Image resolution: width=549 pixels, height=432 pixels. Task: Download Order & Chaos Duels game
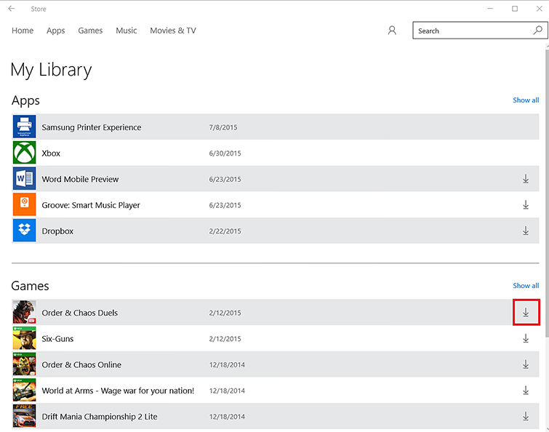point(526,313)
